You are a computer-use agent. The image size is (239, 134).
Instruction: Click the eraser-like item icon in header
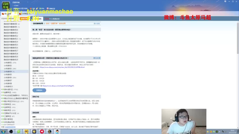(x=37, y=9)
